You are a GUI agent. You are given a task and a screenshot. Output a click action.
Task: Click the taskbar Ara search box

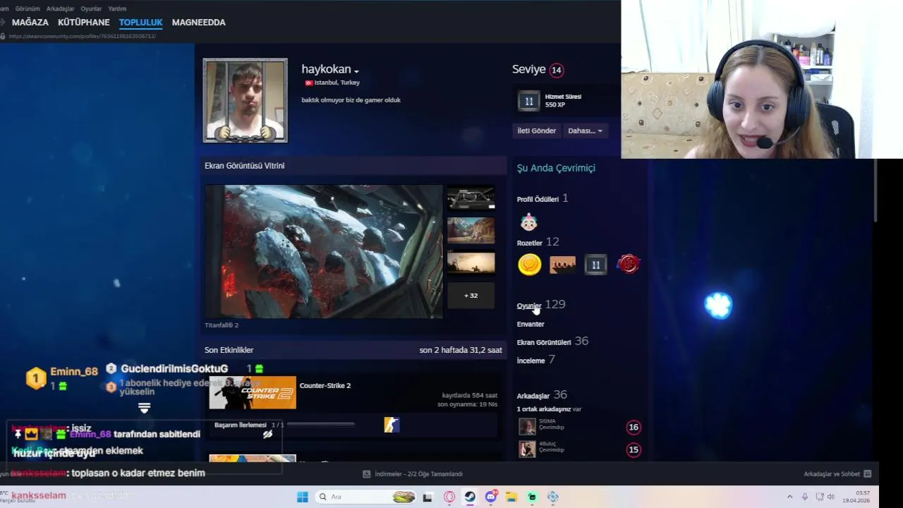365,497
